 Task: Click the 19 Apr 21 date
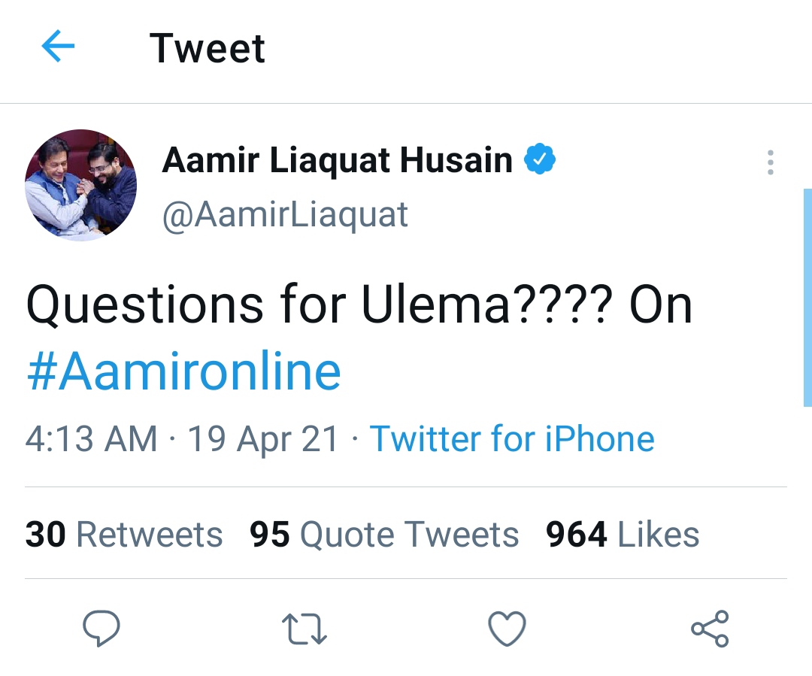point(263,439)
